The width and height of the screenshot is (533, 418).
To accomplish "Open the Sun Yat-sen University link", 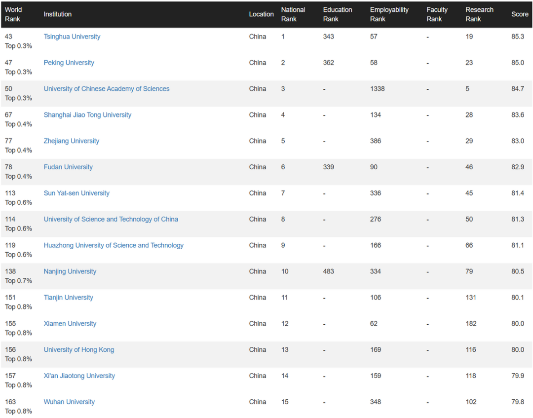I will click(x=76, y=193).
